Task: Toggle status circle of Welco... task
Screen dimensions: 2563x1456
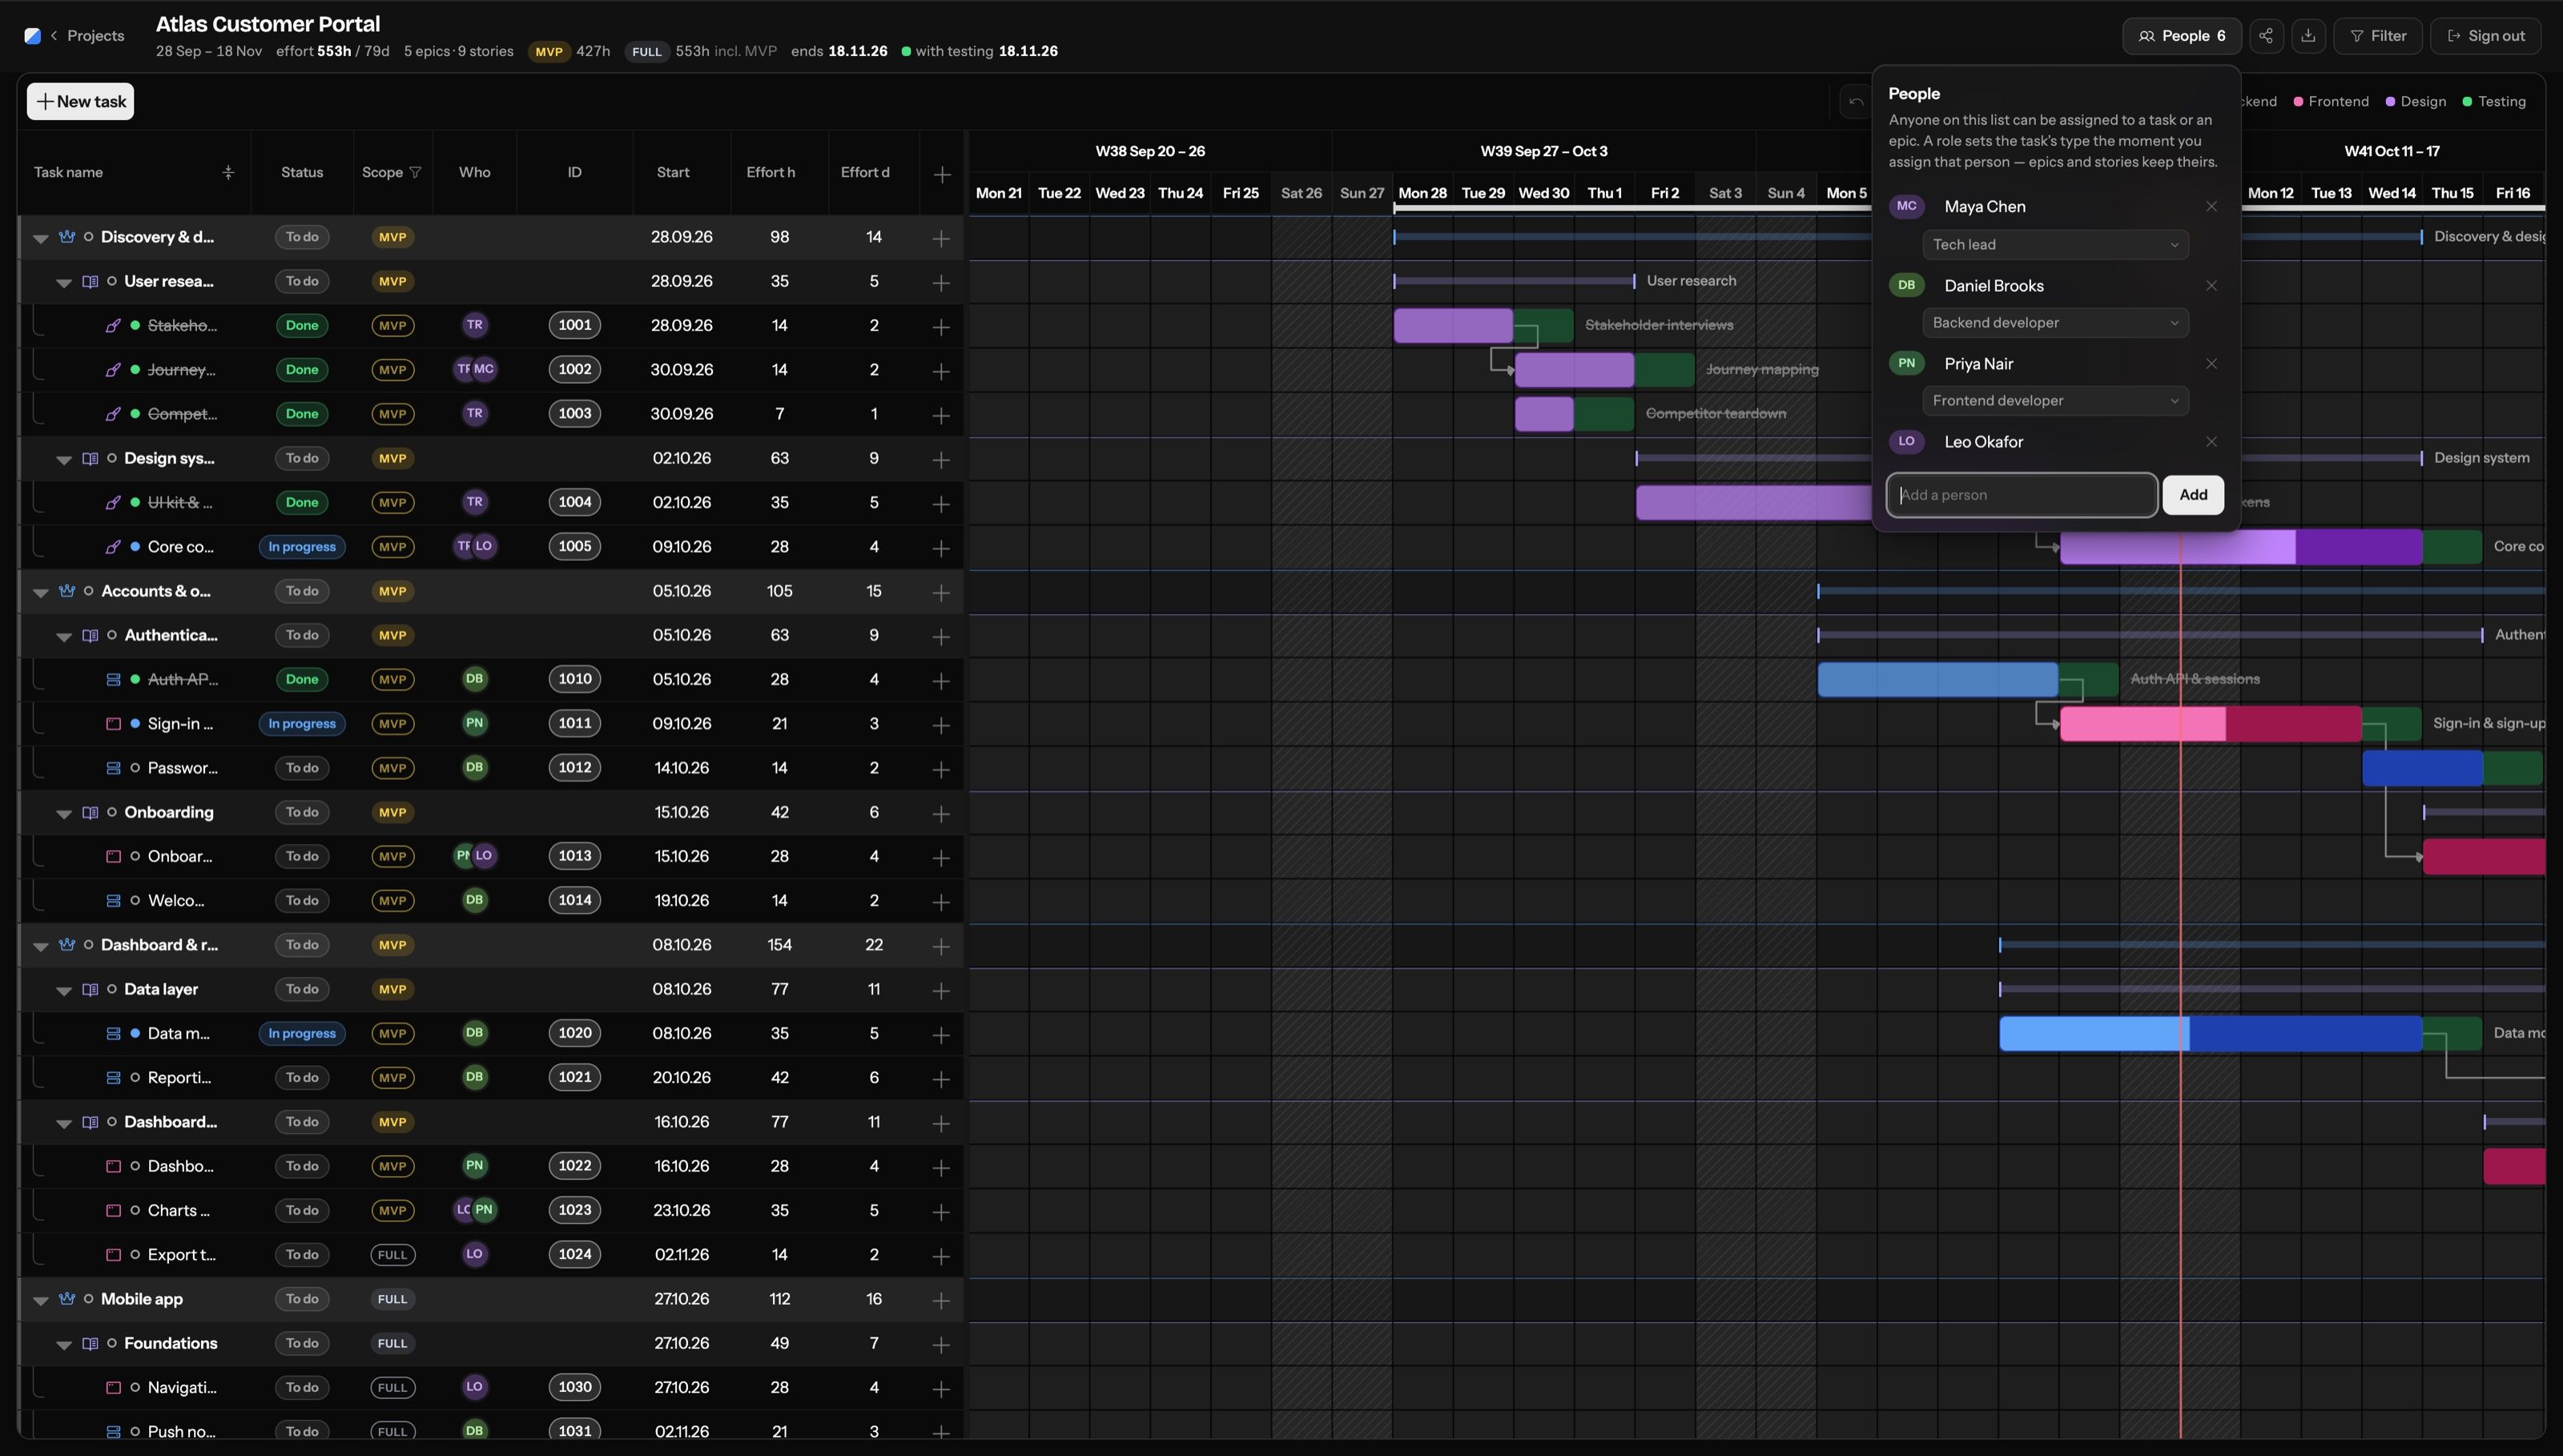Action: (x=135, y=901)
